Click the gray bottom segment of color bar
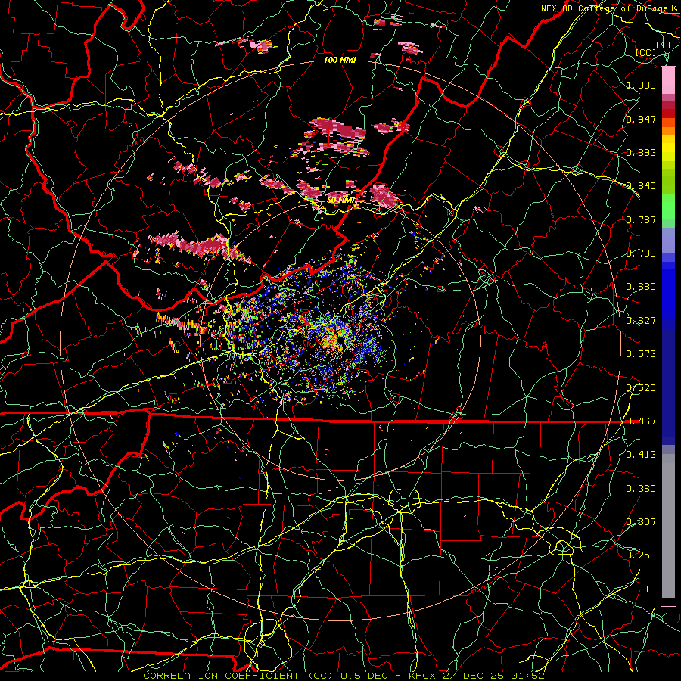Image resolution: width=681 pixels, height=681 pixels. pos(668,526)
